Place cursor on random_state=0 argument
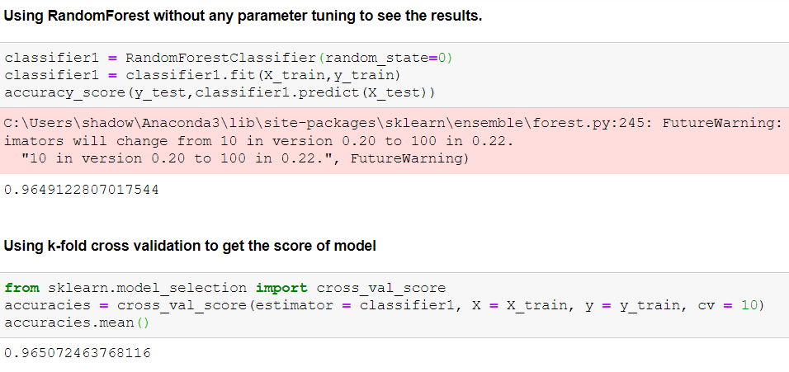789x372 pixels. click(385, 59)
